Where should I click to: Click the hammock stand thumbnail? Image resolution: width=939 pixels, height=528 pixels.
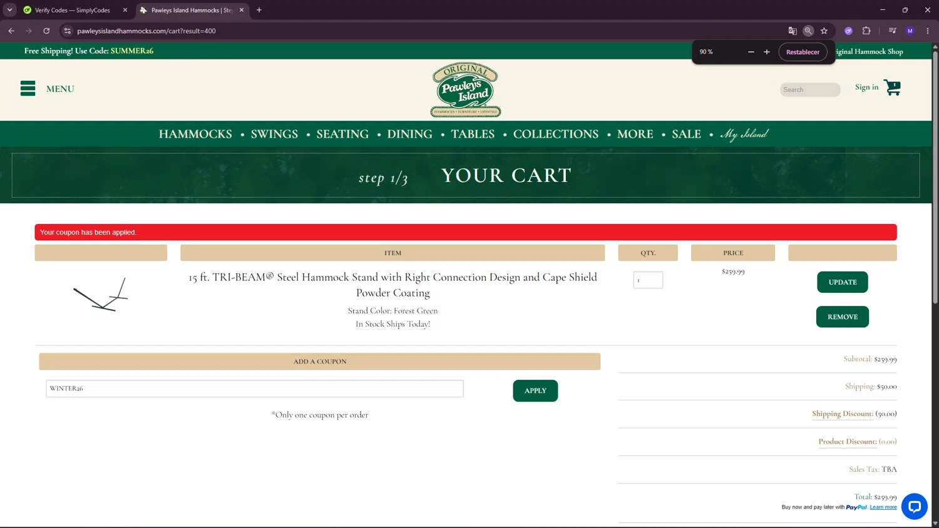101,295
